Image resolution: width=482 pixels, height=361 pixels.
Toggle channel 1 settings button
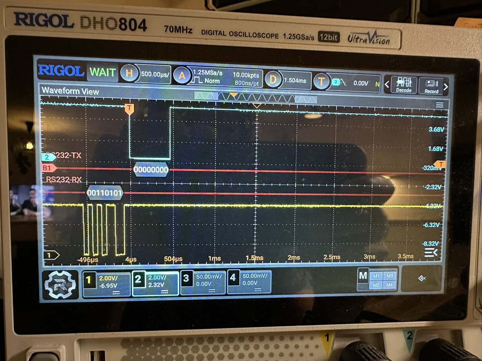point(106,284)
